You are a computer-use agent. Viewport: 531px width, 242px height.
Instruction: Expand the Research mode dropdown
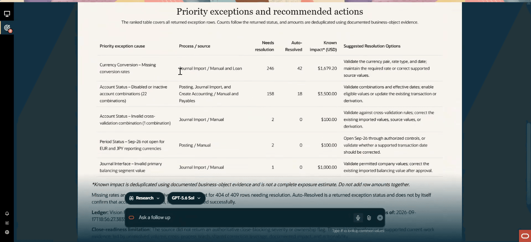[x=144, y=198]
